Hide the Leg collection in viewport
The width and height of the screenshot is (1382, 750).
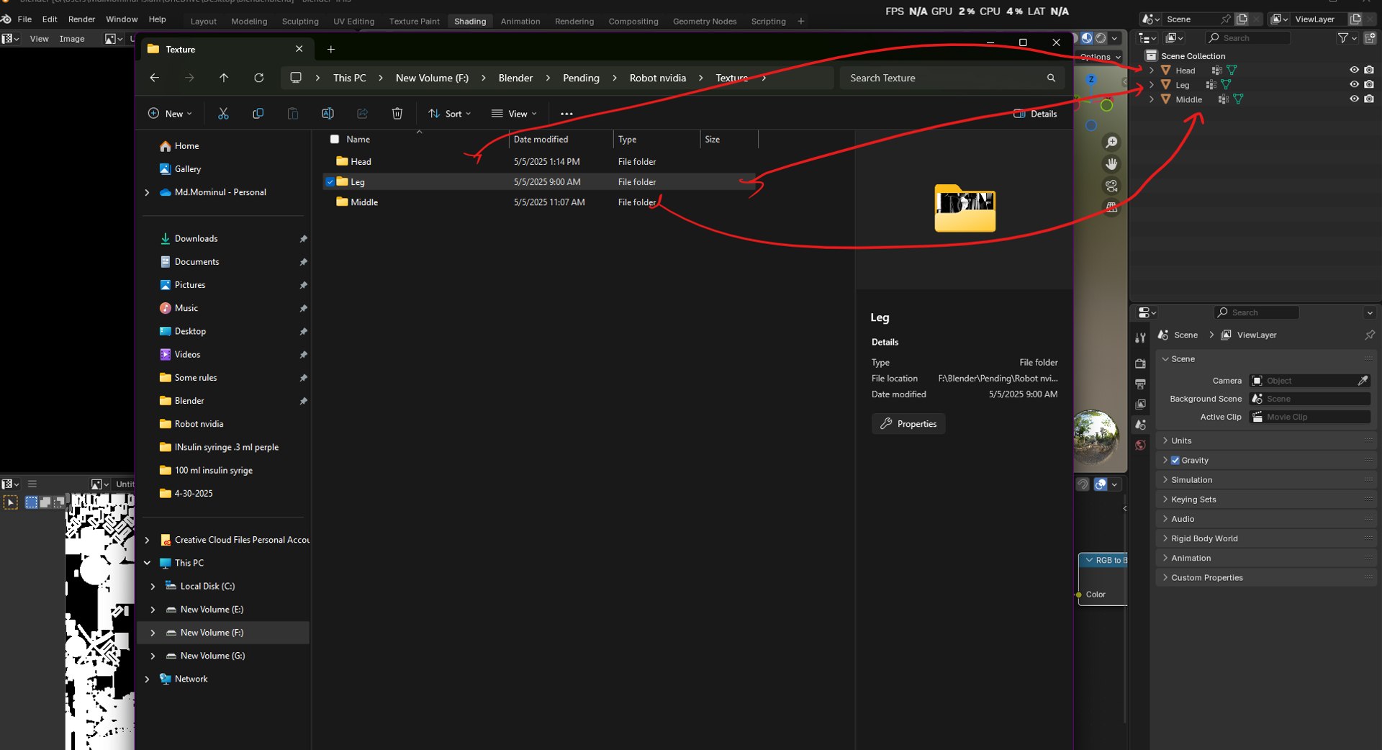click(1354, 84)
